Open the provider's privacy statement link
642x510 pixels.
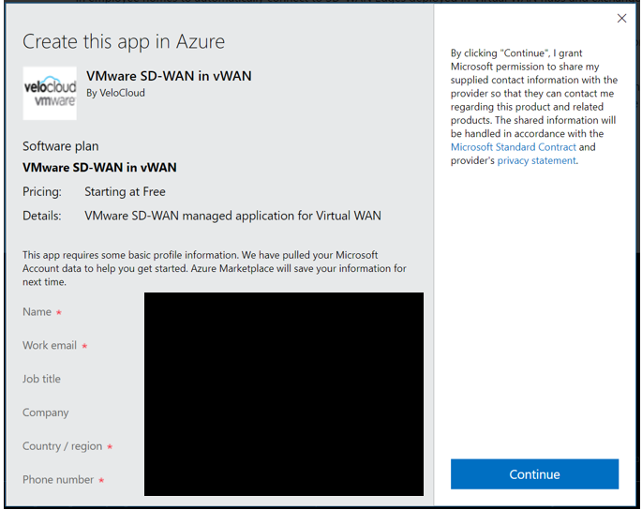537,160
